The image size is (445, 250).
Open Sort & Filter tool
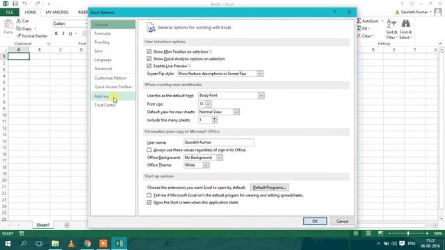pos(391,29)
